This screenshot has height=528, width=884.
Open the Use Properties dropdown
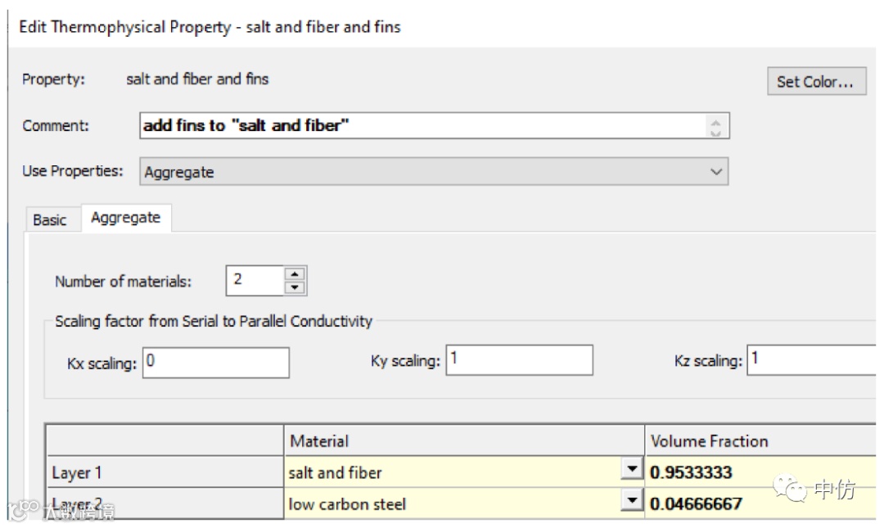[434, 172]
